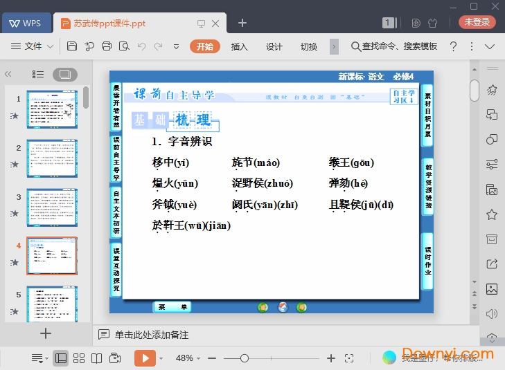Select slide 2 thumbnail in panel
Viewport: 505px width, 370px height.
coord(52,158)
